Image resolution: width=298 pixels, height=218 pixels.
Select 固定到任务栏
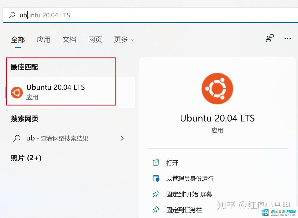pos(184,210)
